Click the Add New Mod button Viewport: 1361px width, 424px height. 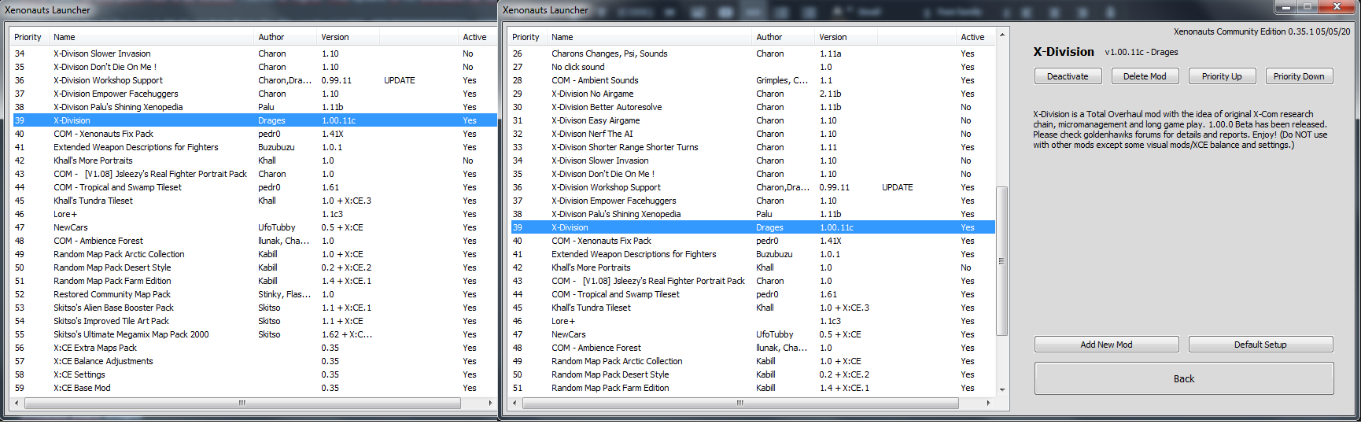pyautogui.click(x=1106, y=345)
